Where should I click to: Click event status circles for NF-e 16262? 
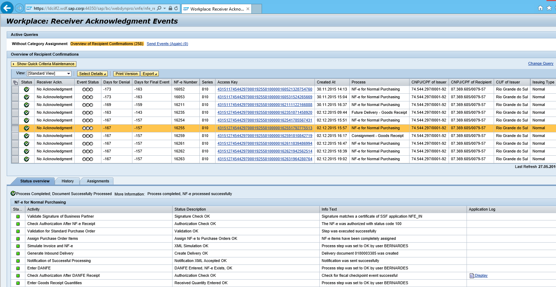click(88, 151)
